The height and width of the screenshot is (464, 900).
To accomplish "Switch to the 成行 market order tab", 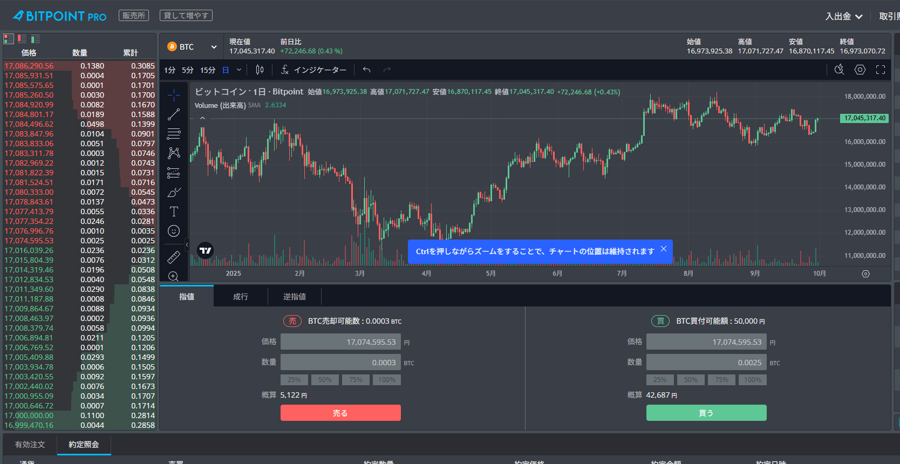I will tap(241, 297).
